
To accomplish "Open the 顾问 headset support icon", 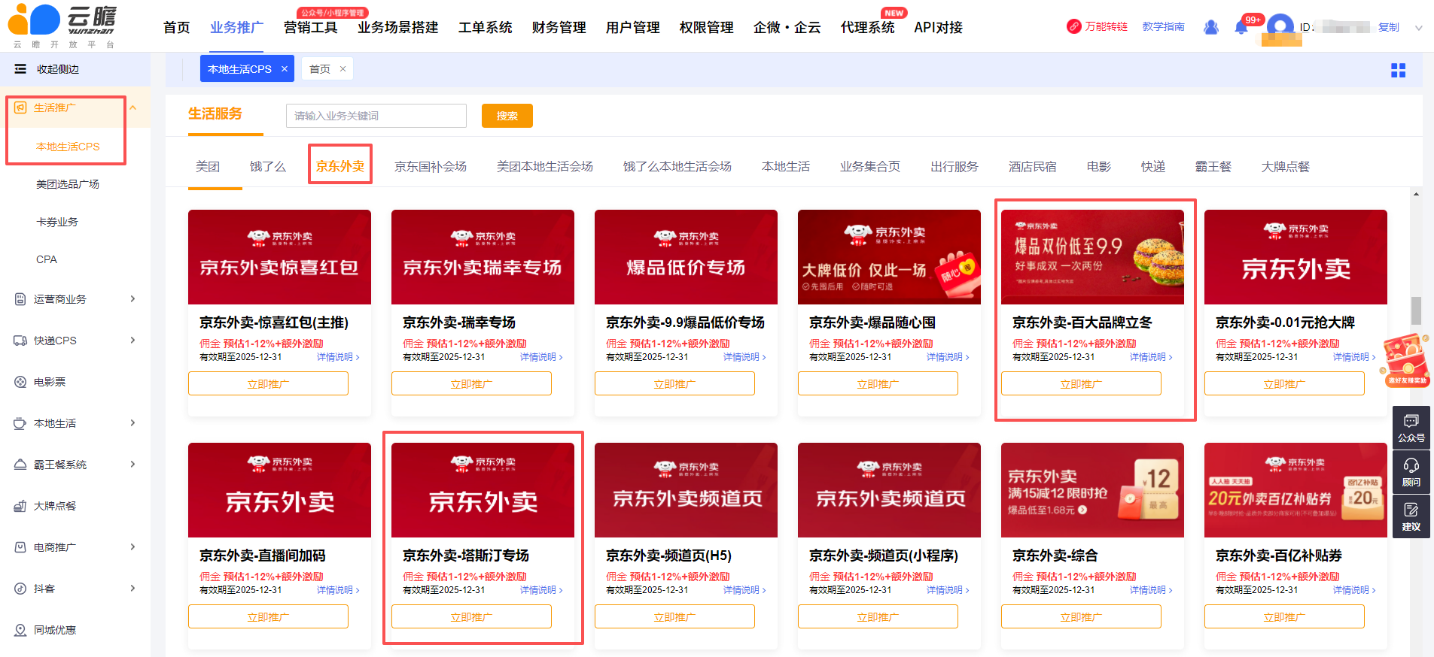I will (x=1411, y=472).
